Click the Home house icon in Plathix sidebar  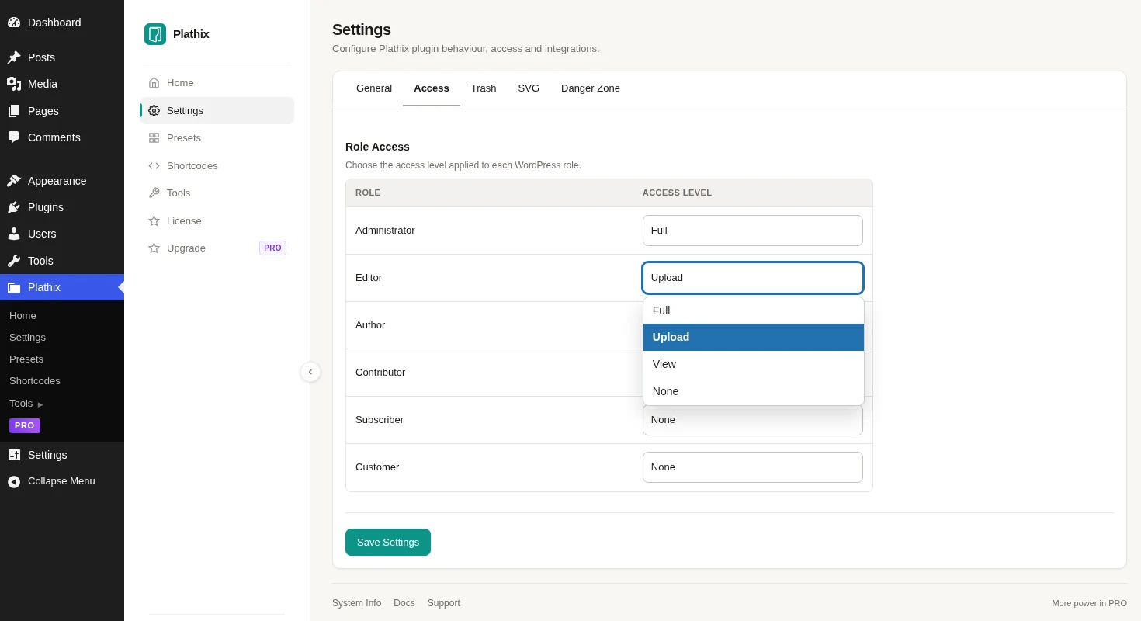[154, 83]
